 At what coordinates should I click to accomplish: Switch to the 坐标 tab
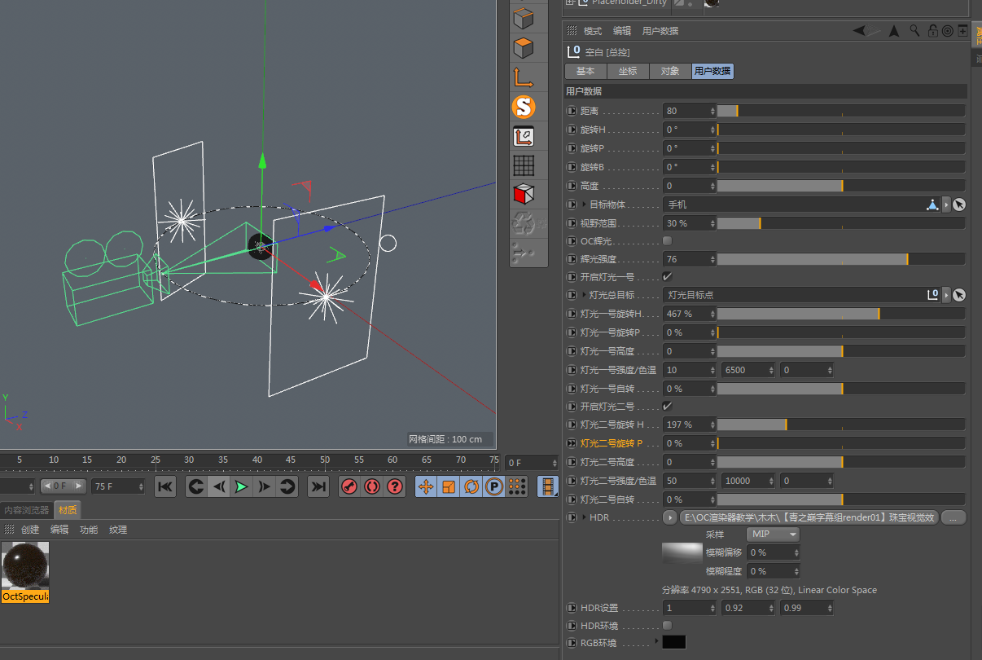click(628, 71)
